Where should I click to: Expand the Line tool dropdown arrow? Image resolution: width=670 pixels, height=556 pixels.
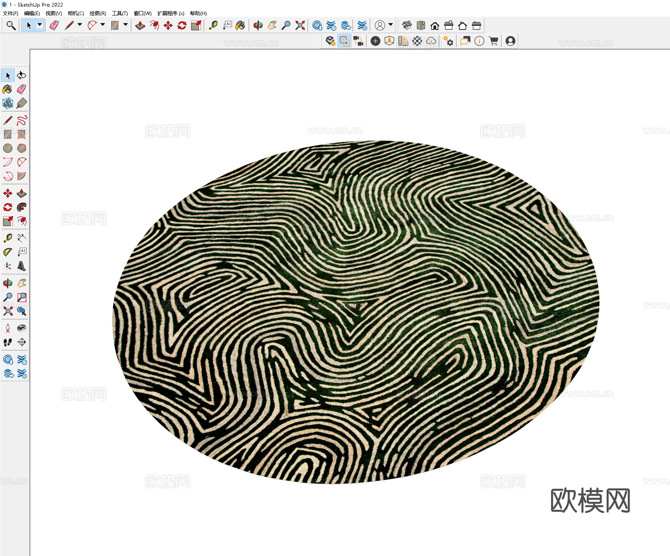click(x=80, y=25)
